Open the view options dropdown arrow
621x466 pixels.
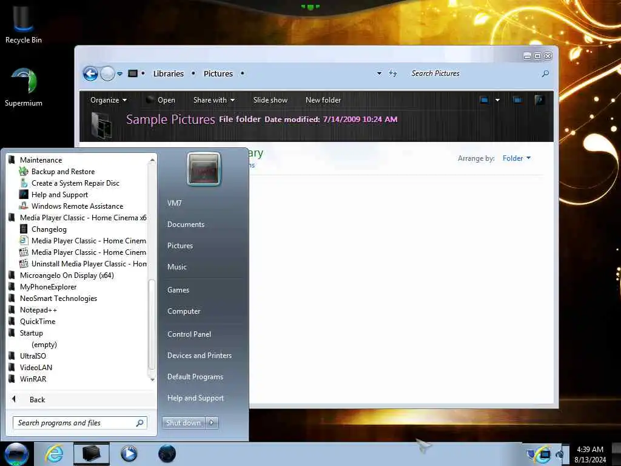coord(497,100)
